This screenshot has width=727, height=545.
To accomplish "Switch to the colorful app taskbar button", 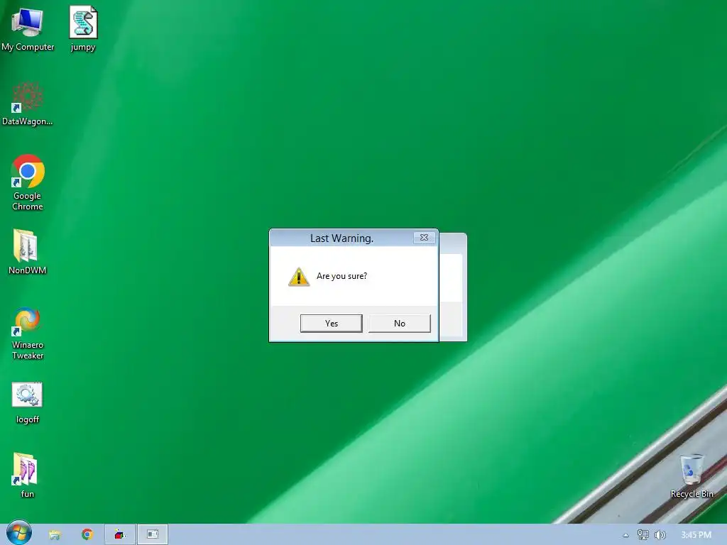I will coord(120,534).
